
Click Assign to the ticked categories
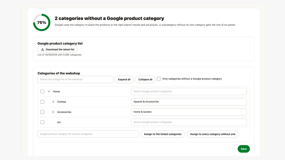(163, 134)
